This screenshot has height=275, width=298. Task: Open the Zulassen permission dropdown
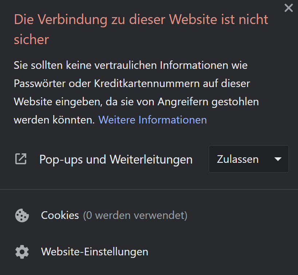[248, 159]
